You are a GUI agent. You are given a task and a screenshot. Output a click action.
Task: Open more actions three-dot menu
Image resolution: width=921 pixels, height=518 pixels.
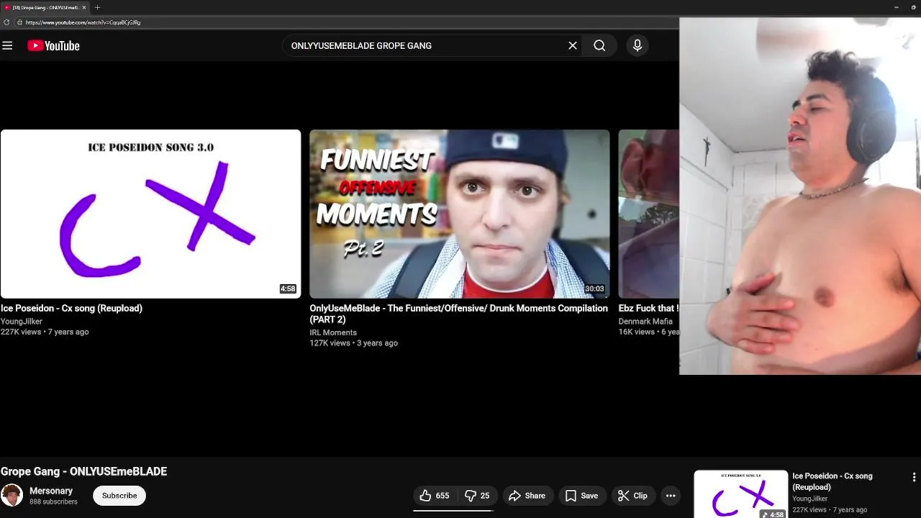coord(671,496)
